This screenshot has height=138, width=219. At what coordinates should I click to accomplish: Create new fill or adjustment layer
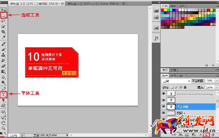193,135
